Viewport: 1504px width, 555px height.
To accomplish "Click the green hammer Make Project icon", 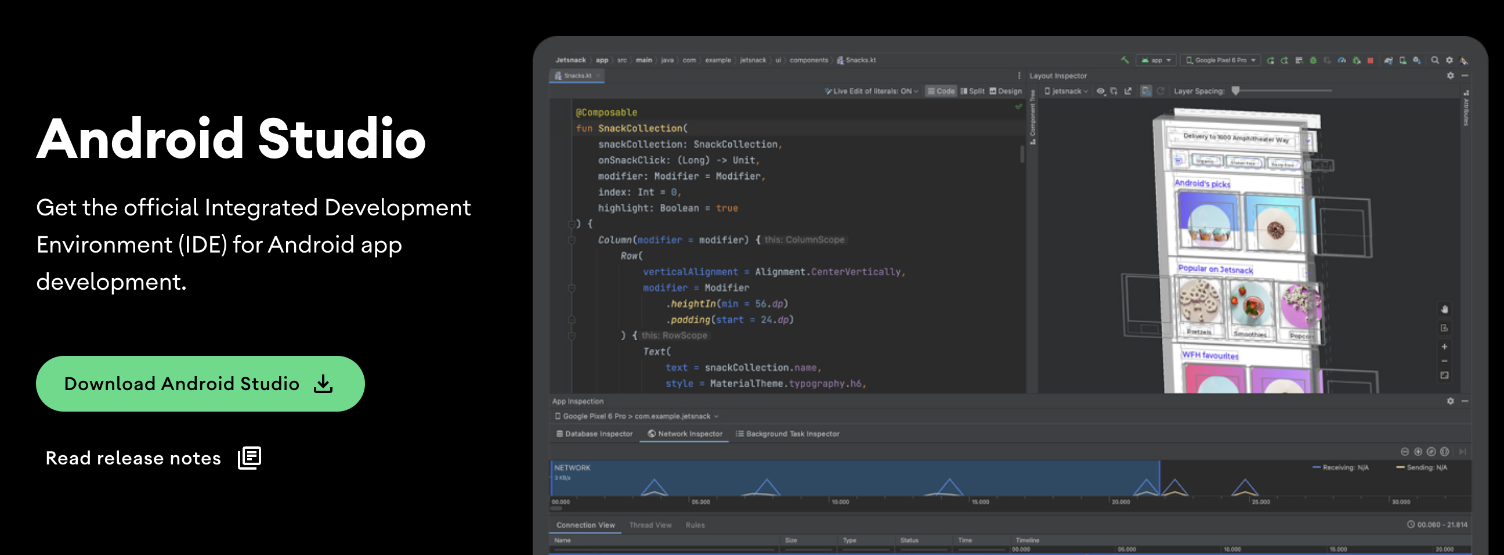I will click(1126, 60).
